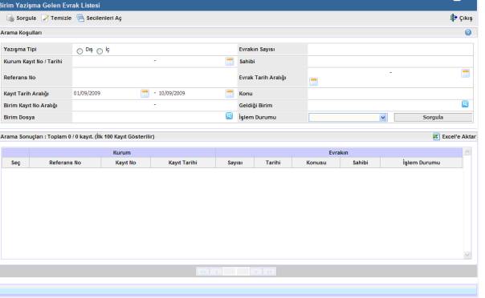The width and height of the screenshot is (485, 298).
Task: Open the help icon in Arama Koşulları
Action: (468, 32)
